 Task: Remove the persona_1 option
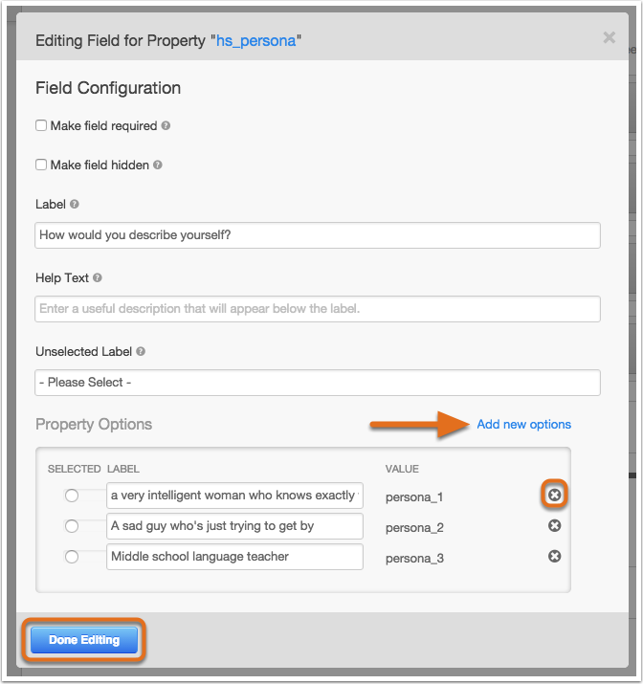[554, 495]
